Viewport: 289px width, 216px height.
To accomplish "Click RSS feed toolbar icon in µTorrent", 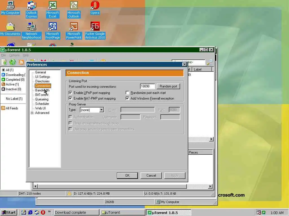I will [21, 62].
